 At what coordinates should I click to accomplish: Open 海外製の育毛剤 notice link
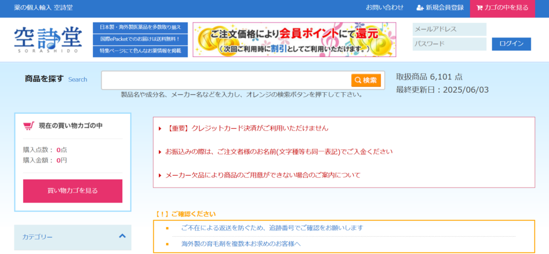coord(241,244)
